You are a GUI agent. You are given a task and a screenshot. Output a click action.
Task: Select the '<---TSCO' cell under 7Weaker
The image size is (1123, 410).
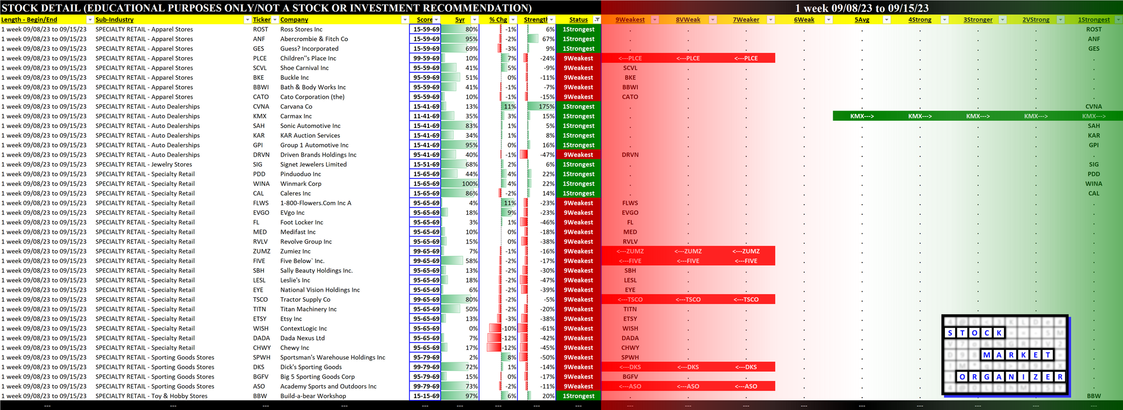point(746,300)
